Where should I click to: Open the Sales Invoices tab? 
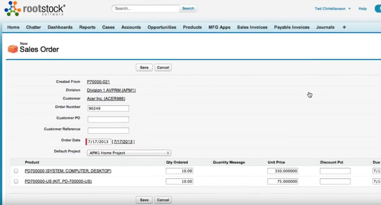tap(252, 27)
